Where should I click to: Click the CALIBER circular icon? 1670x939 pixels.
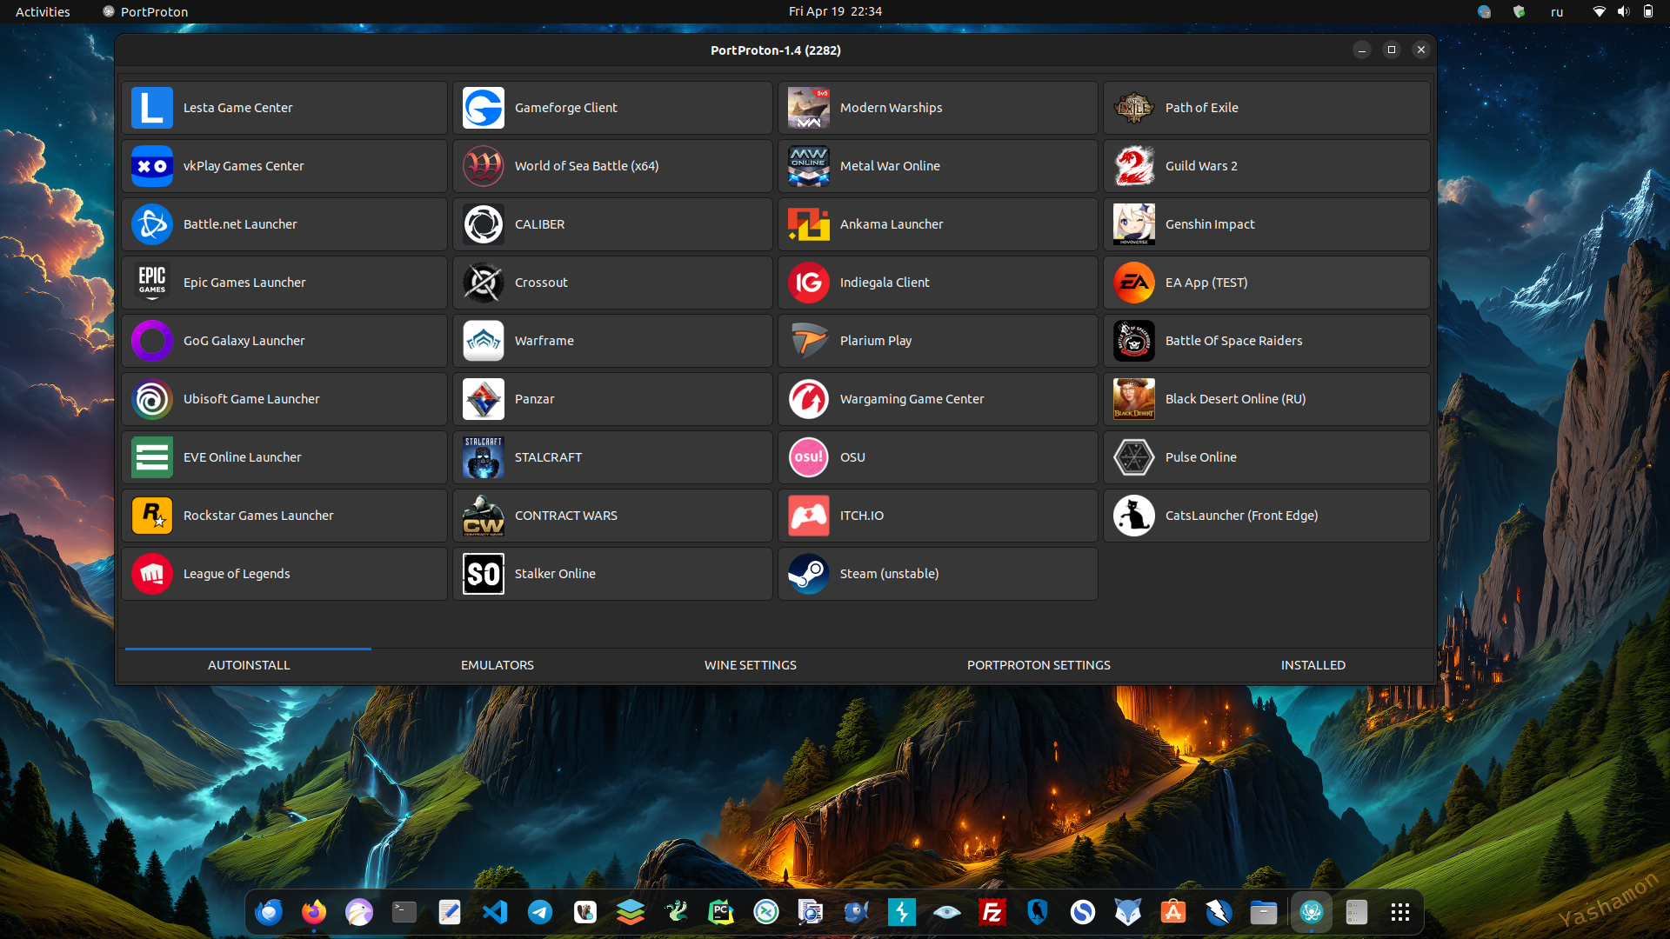pyautogui.click(x=484, y=224)
